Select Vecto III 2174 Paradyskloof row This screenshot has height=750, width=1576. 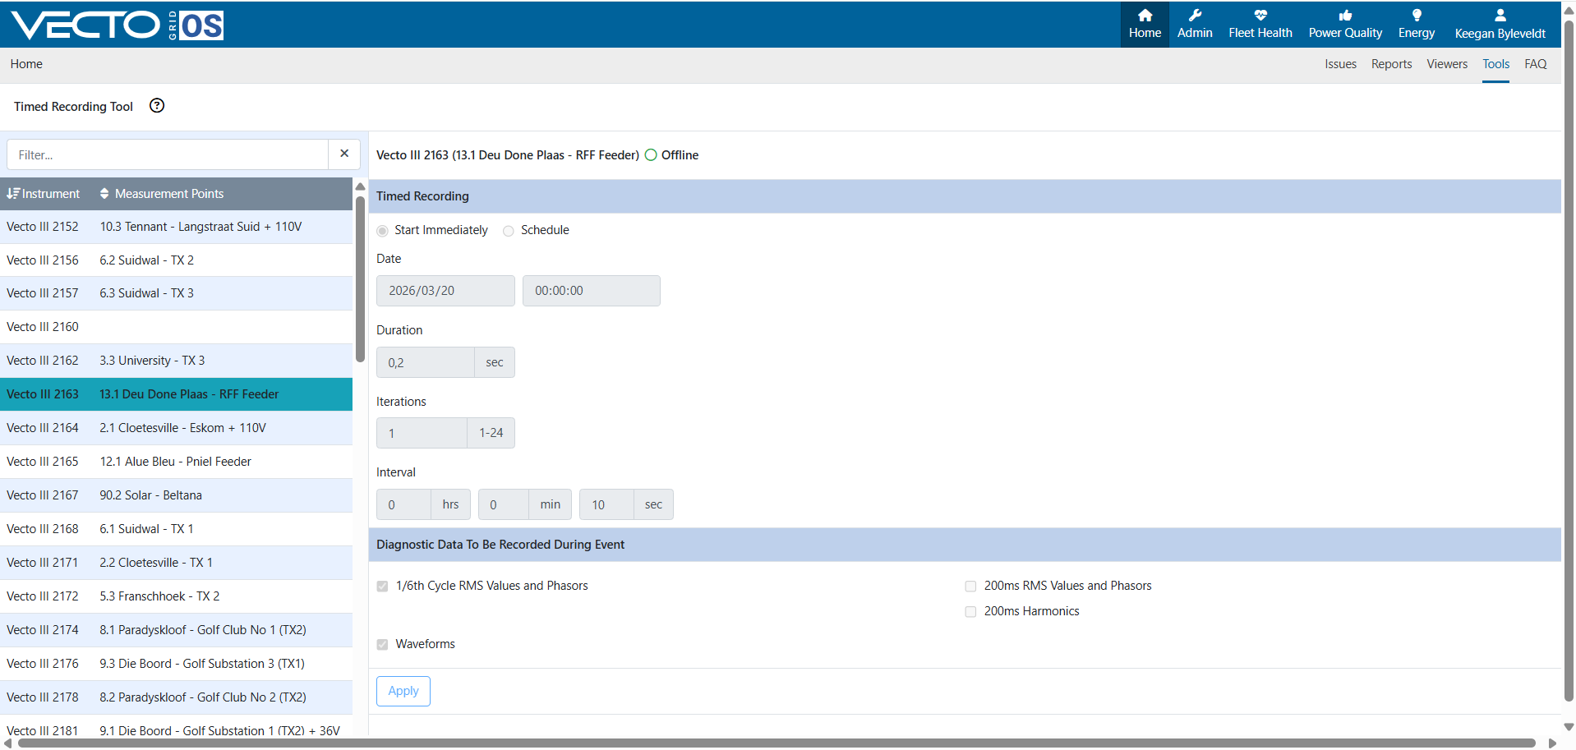point(176,630)
